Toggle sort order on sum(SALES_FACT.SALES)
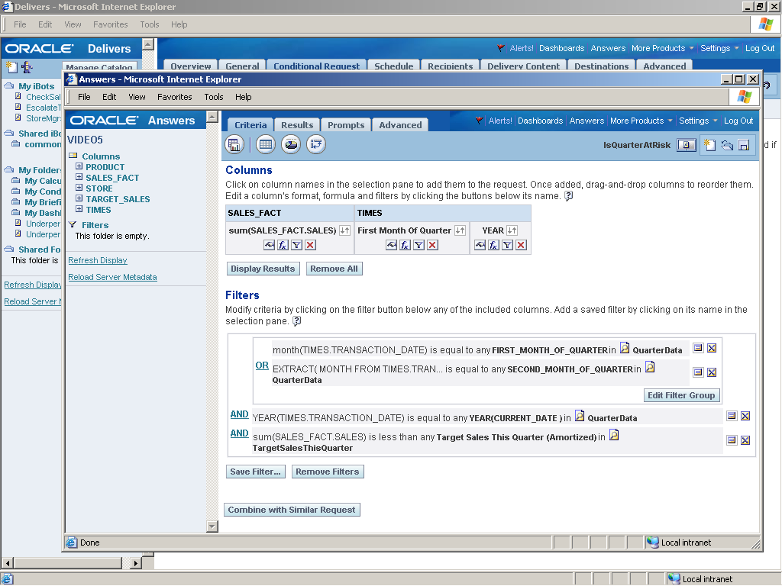782x586 pixels. [344, 230]
